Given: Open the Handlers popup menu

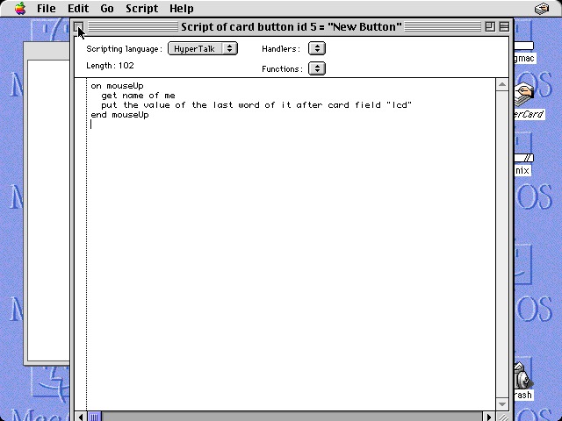Looking at the screenshot, I should tap(317, 49).
